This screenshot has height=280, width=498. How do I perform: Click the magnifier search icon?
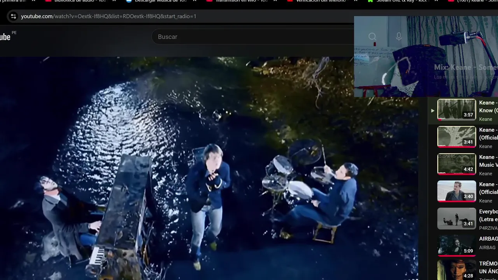(372, 37)
